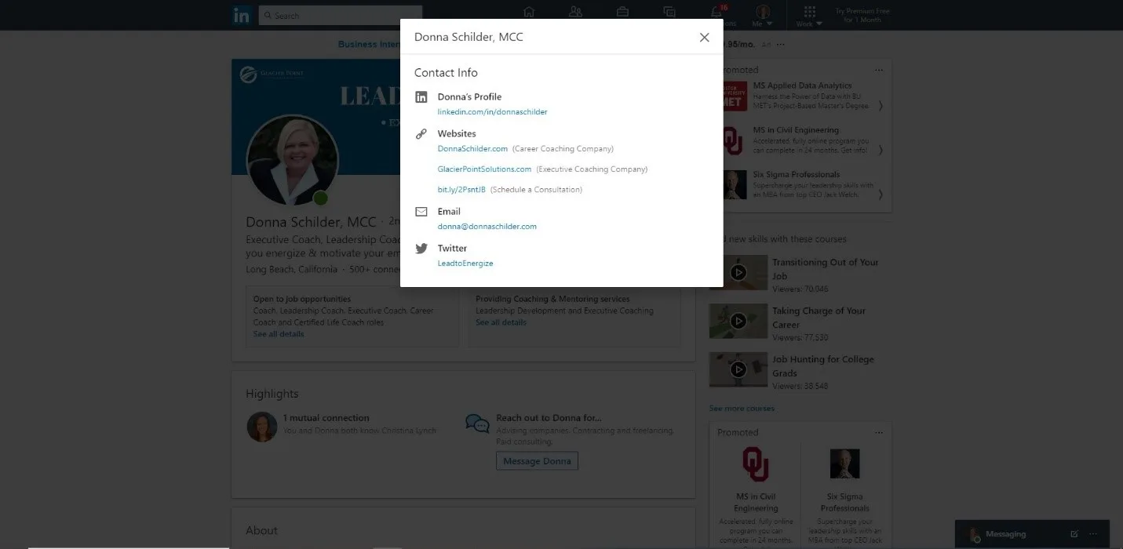Open My Network people icon
1123x549 pixels.
(x=575, y=13)
